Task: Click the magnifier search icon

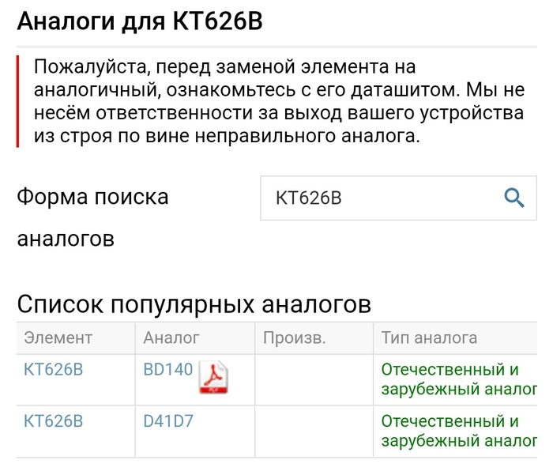Action: point(513,198)
